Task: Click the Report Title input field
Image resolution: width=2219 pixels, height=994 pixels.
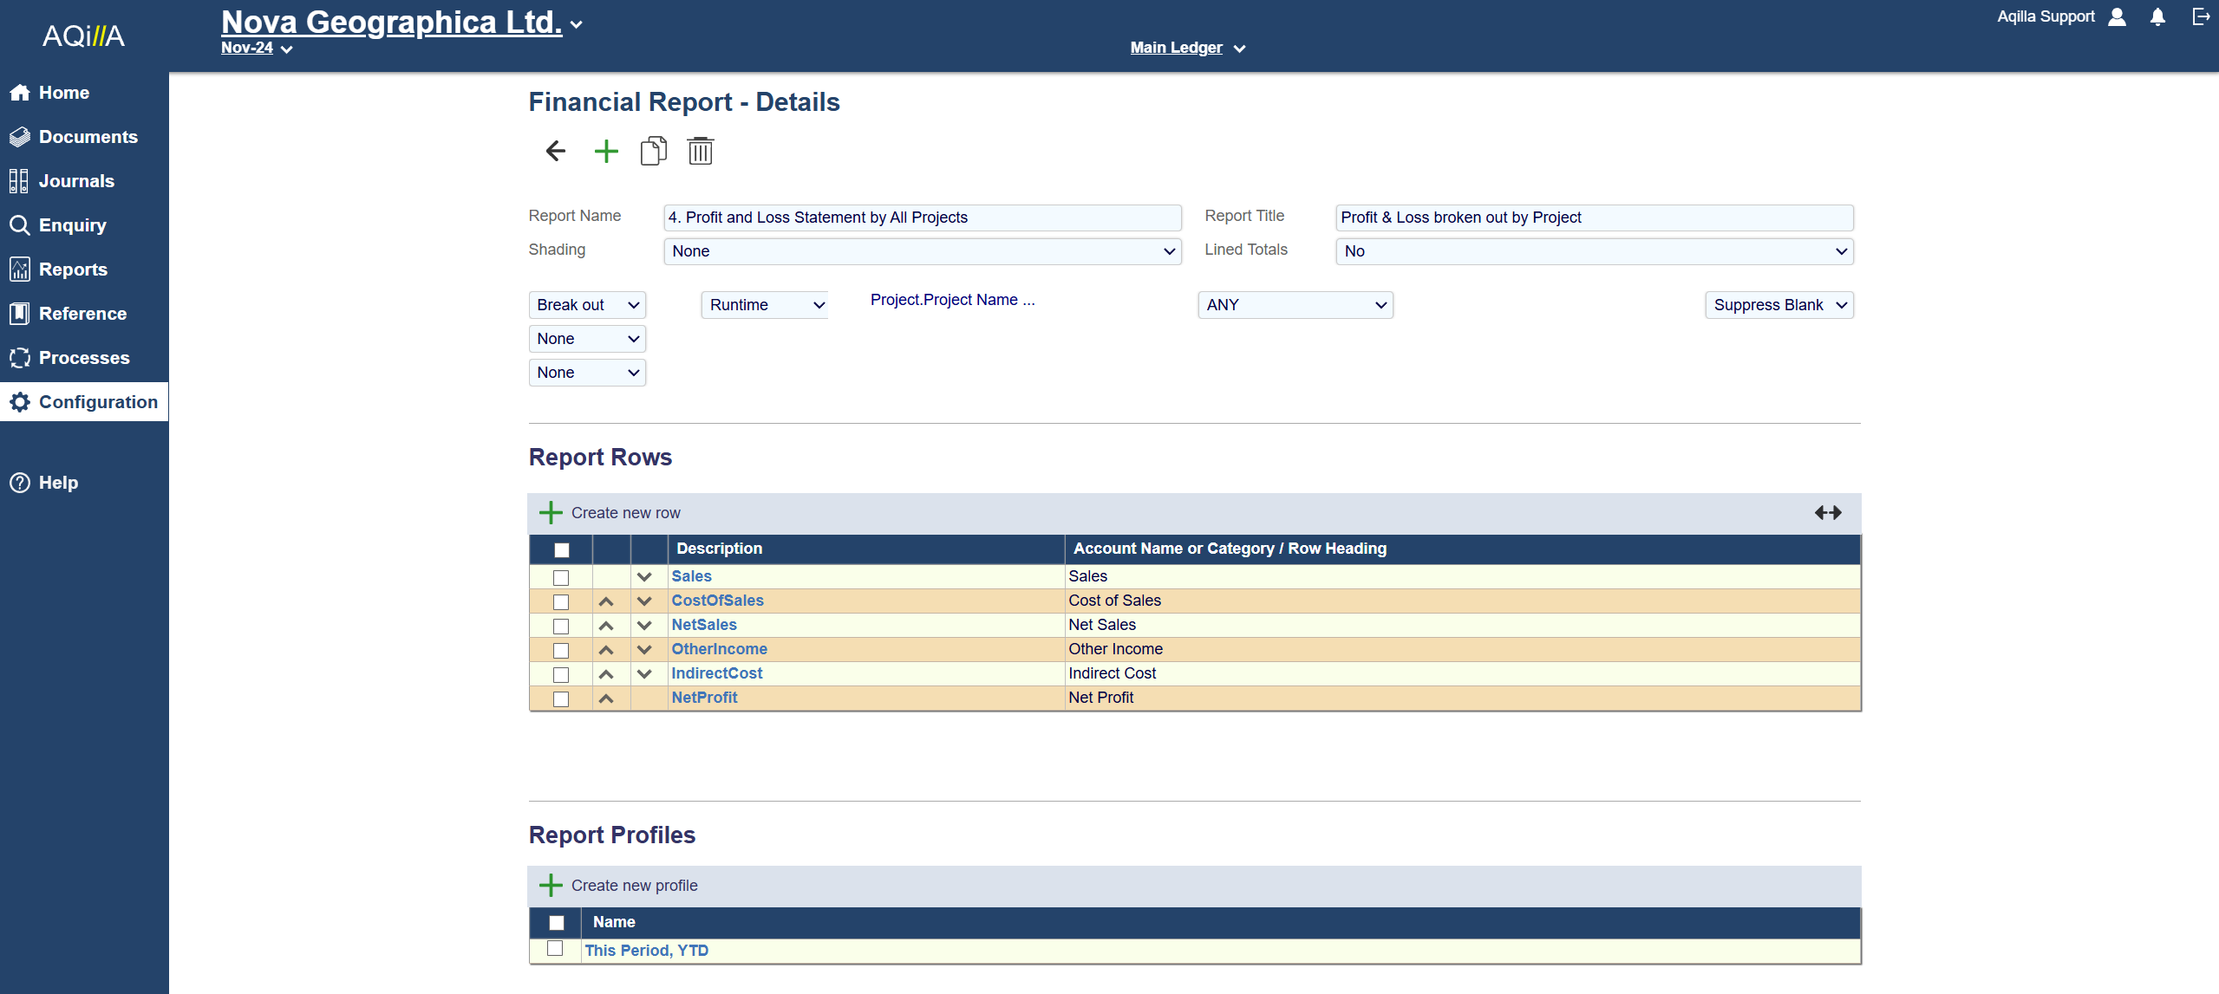Action: tap(1593, 218)
